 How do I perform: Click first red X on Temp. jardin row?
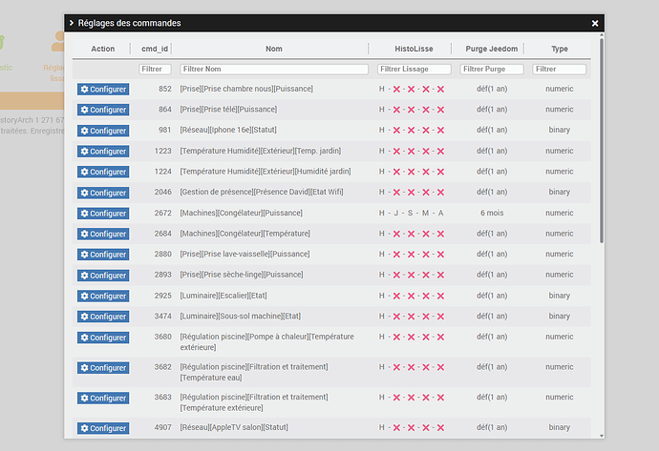pyautogui.click(x=396, y=151)
